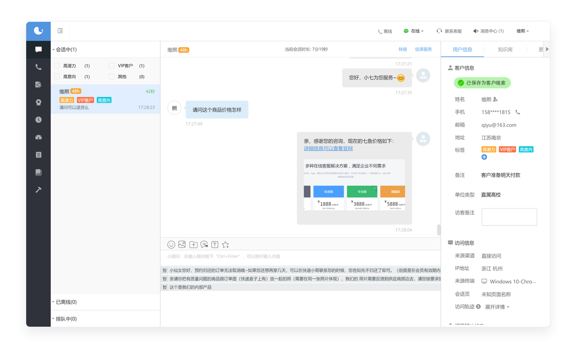Open the history clock sidebar icon
576x349 pixels.
[x=38, y=120]
